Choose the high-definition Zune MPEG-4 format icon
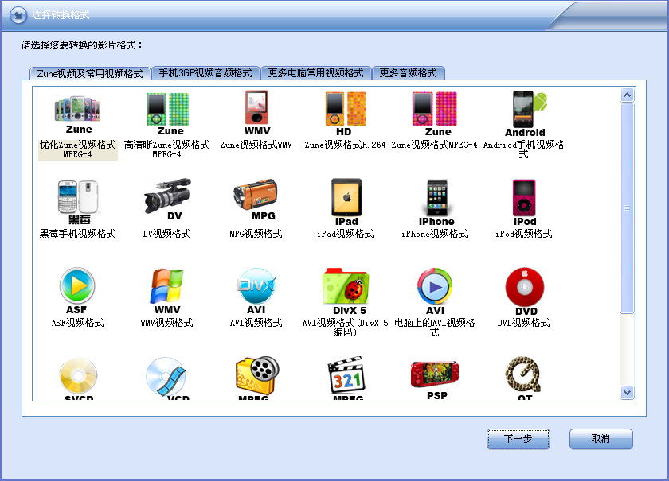The width and height of the screenshot is (669, 481). click(168, 114)
